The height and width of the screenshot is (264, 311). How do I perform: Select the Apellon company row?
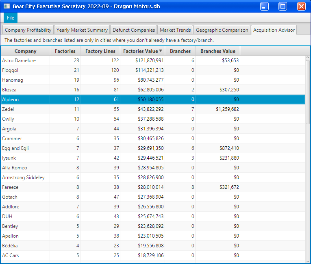coord(153,236)
